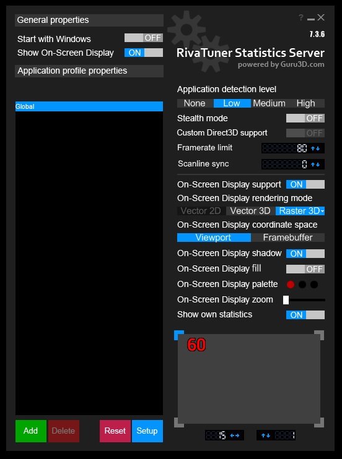Choose Framebuffer coordinate space
342x459 pixels.
point(287,238)
